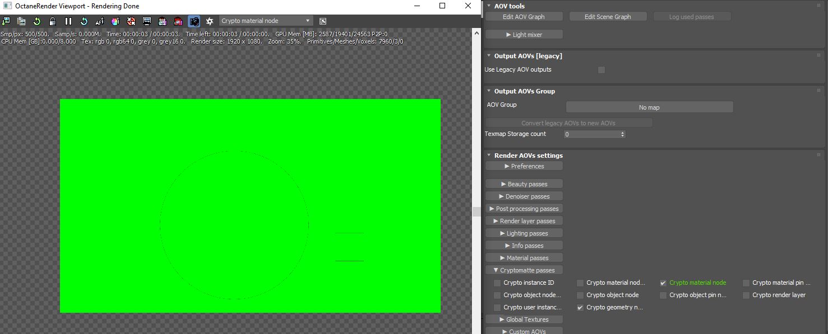
Task: Click the red film region icon
Action: 178,21
